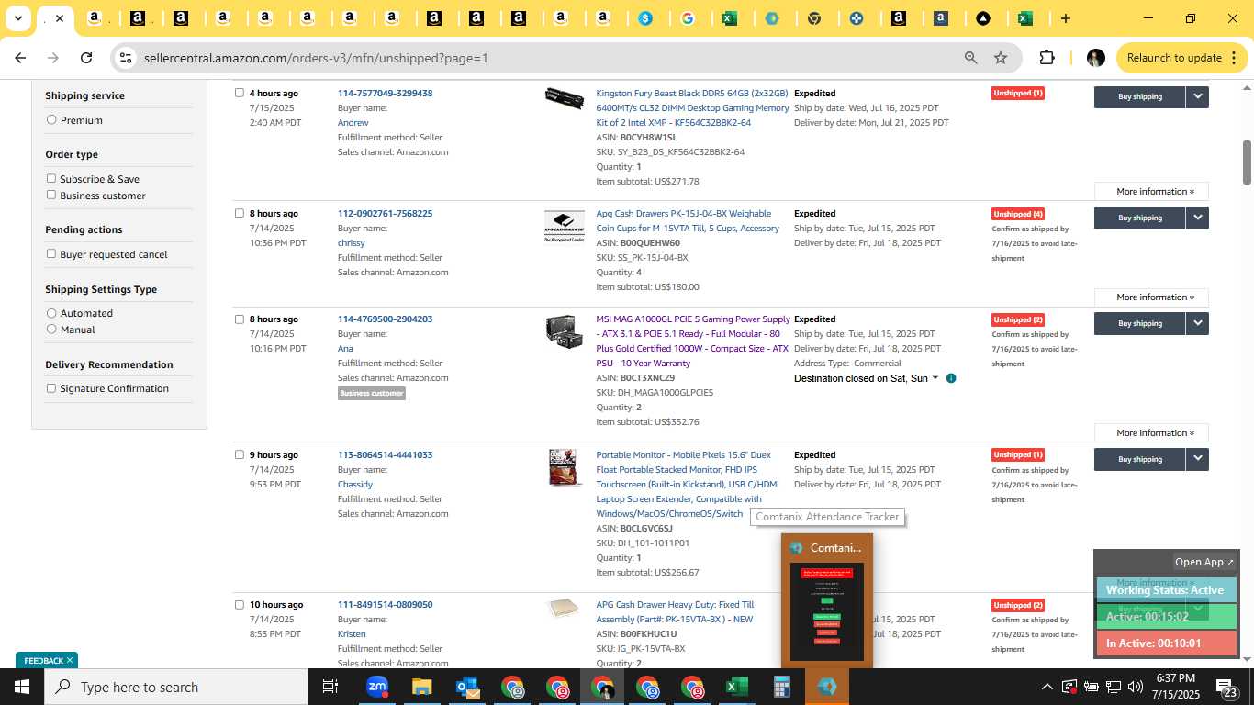The width and height of the screenshot is (1254, 705).
Task: Expand Buy shipping dropdown for Andrew's order
Action: pyautogui.click(x=1197, y=96)
